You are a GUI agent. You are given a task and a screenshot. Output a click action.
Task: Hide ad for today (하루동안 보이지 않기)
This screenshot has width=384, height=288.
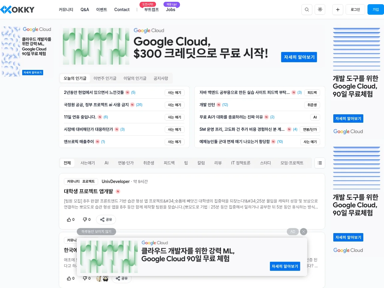point(96,232)
